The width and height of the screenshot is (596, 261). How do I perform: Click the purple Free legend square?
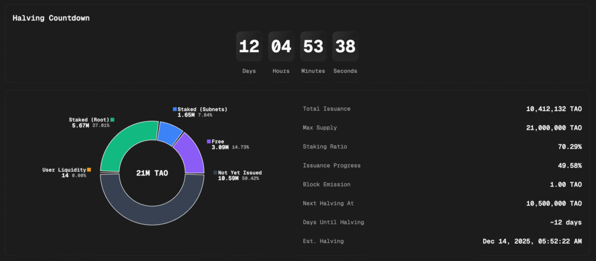209,141
